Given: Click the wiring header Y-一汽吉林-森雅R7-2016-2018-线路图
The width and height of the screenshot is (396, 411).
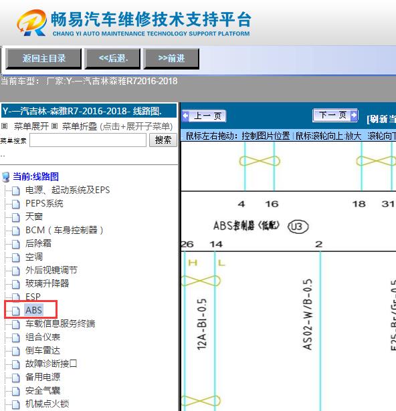Looking at the screenshot, I should (89, 111).
